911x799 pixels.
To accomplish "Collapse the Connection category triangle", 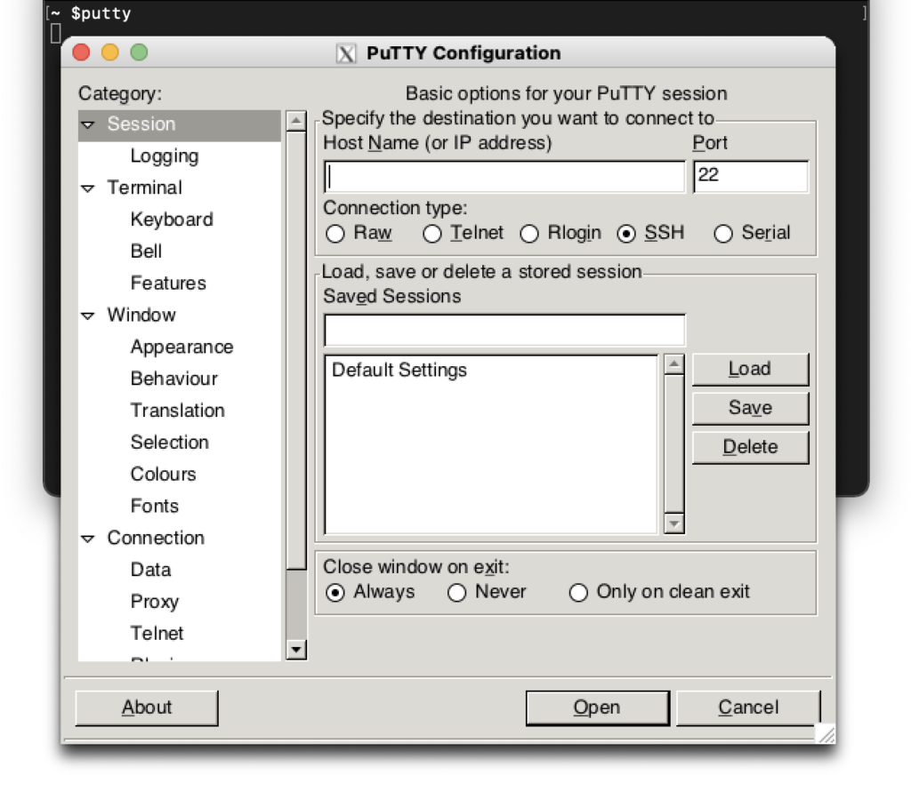I will click(88, 539).
